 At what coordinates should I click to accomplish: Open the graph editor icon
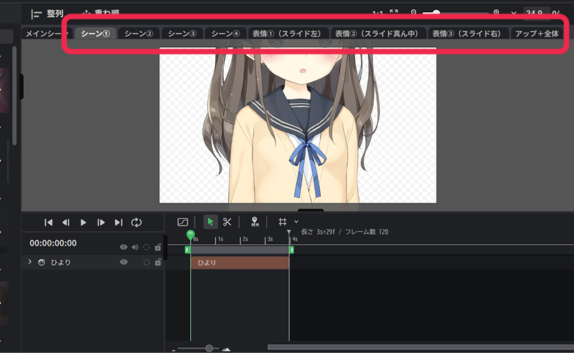point(182,222)
